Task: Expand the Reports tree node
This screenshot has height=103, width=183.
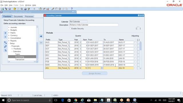Action: (9, 41)
